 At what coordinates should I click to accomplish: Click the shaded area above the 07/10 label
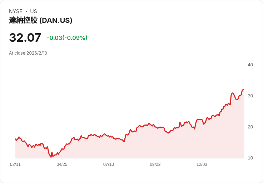coord(109,148)
